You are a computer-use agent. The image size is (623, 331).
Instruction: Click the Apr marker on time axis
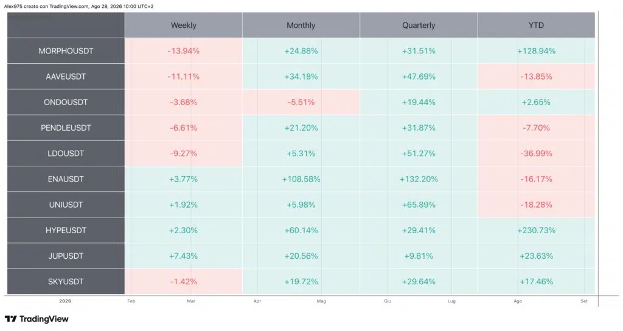[257, 301]
